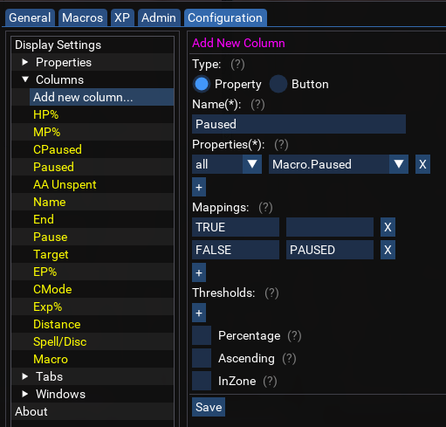Remove the Macro.Paused property row
Image resolution: width=446 pixels, height=427 pixels.
coord(422,164)
